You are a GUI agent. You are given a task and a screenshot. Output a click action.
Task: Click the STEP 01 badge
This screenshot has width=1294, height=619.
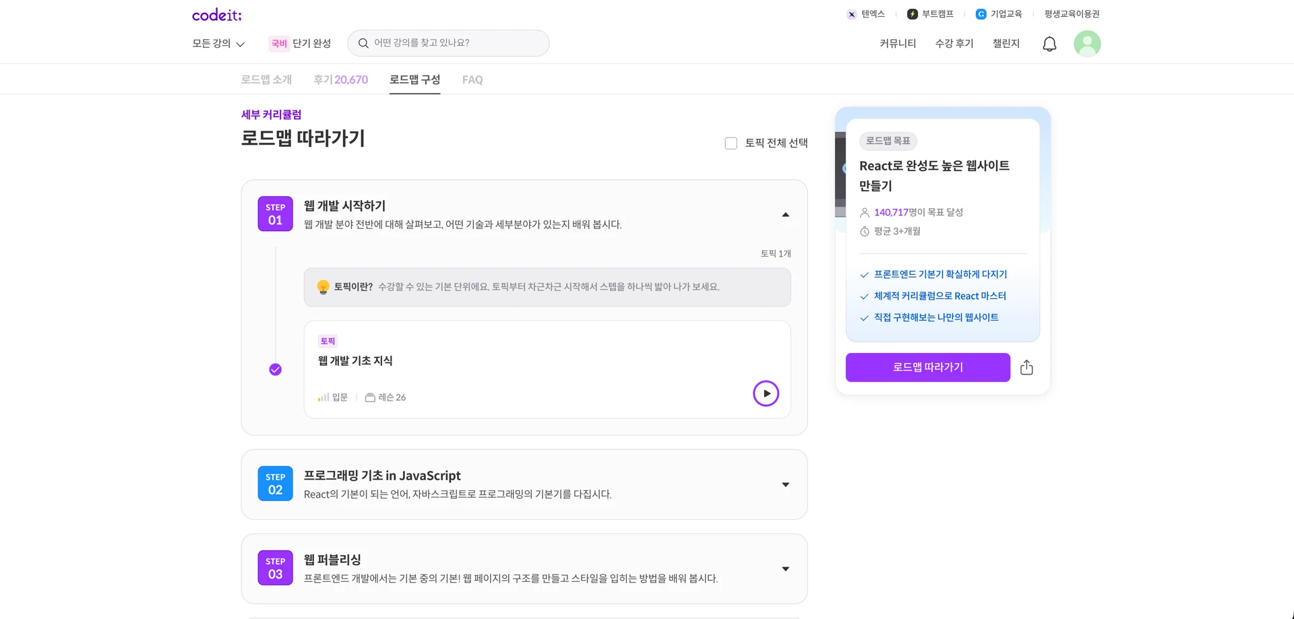275,214
